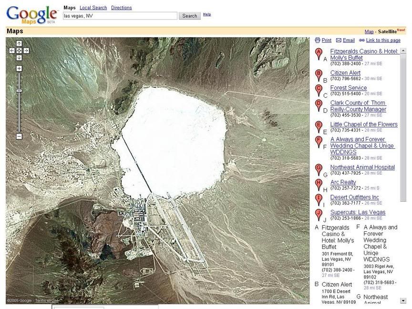Open Supercuts: Las Vegas link

(x=358, y=212)
